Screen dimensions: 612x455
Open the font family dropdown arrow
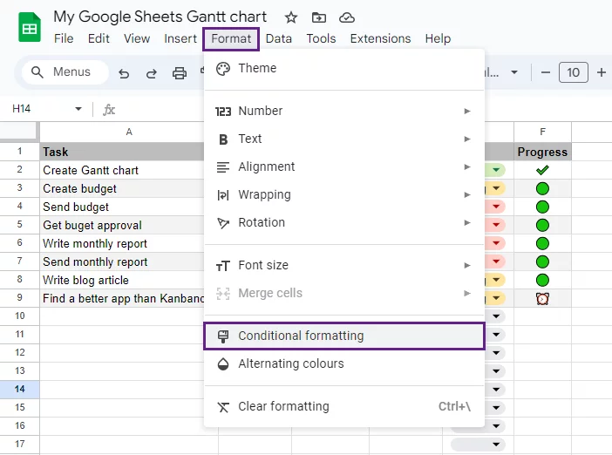pos(514,72)
